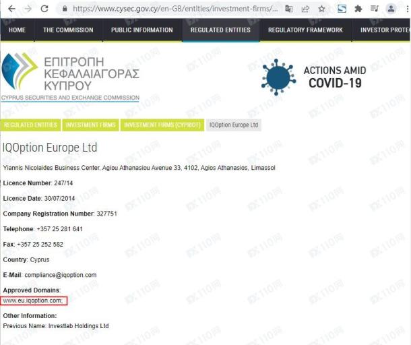Click Licence Number 247/14 text
Screen dimensions: 411x345
click(38, 183)
